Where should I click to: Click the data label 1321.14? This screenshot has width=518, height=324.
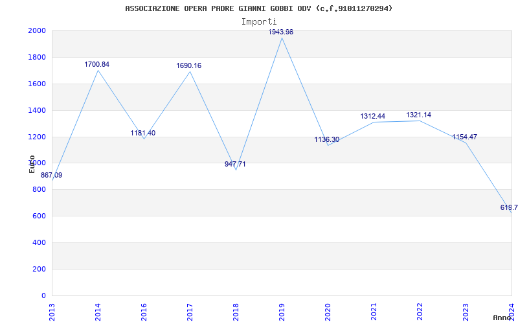coord(418,115)
